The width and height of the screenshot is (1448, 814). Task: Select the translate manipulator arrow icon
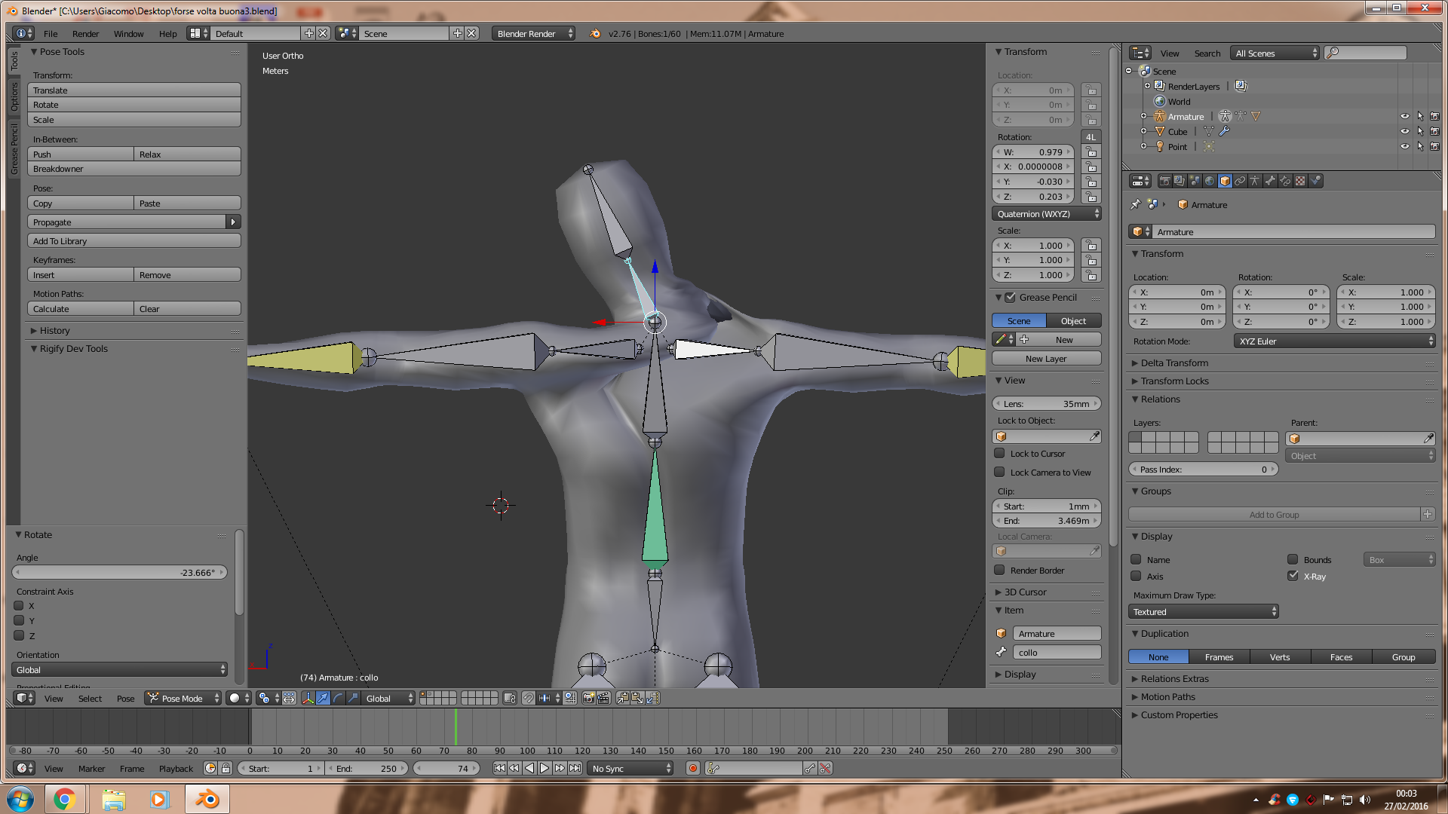pyautogui.click(x=323, y=698)
